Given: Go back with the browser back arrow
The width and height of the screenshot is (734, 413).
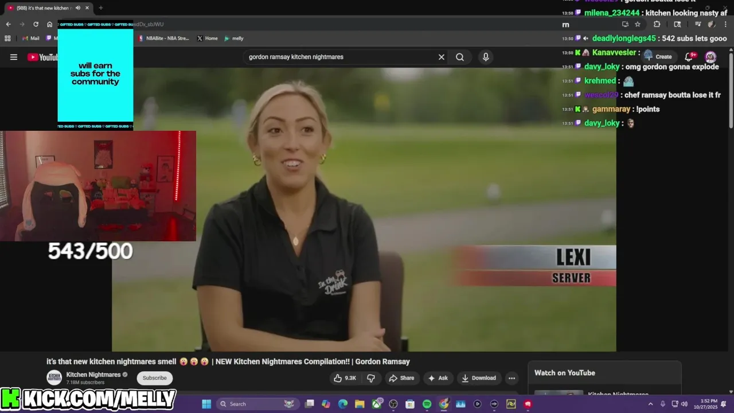Looking at the screenshot, I should tap(8, 24).
